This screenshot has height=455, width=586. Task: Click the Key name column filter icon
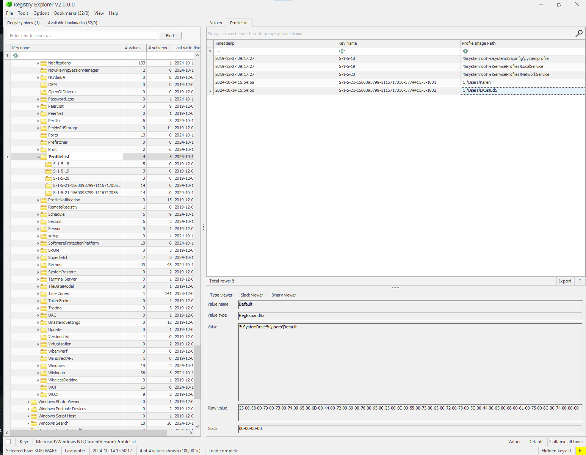pyautogui.click(x=16, y=55)
